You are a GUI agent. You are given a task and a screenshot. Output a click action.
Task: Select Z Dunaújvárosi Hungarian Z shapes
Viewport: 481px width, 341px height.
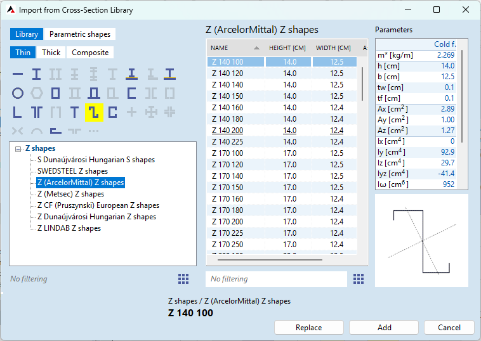point(96,217)
